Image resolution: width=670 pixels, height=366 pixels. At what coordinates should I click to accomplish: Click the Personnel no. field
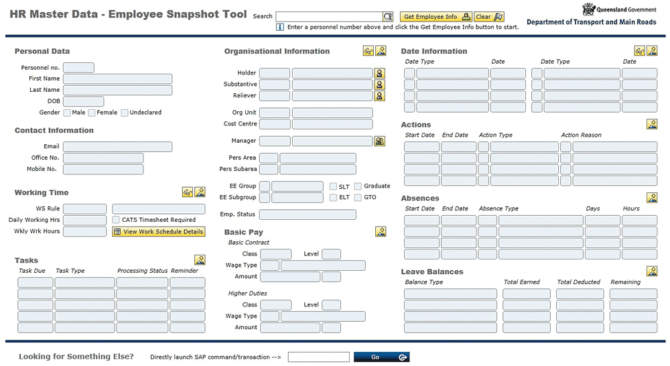click(78, 68)
